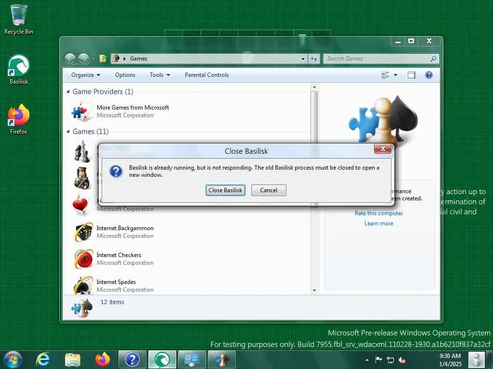The image size is (493, 369).
Task: Select Firefox desktop shortcut
Action: pos(19,119)
